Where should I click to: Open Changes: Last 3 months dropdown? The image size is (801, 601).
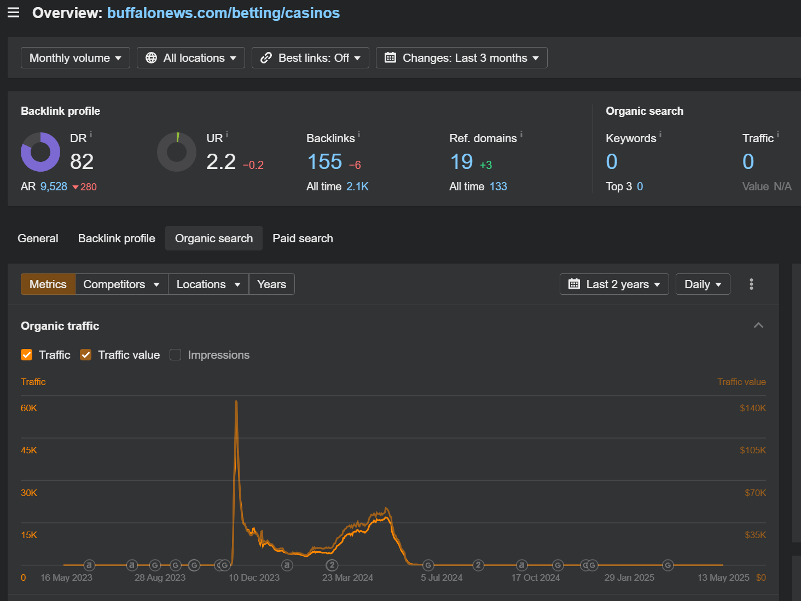coord(462,58)
